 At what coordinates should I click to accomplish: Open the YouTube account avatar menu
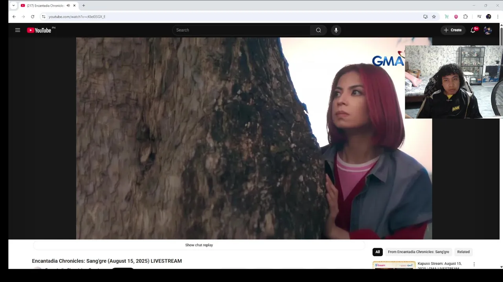pos(488,30)
